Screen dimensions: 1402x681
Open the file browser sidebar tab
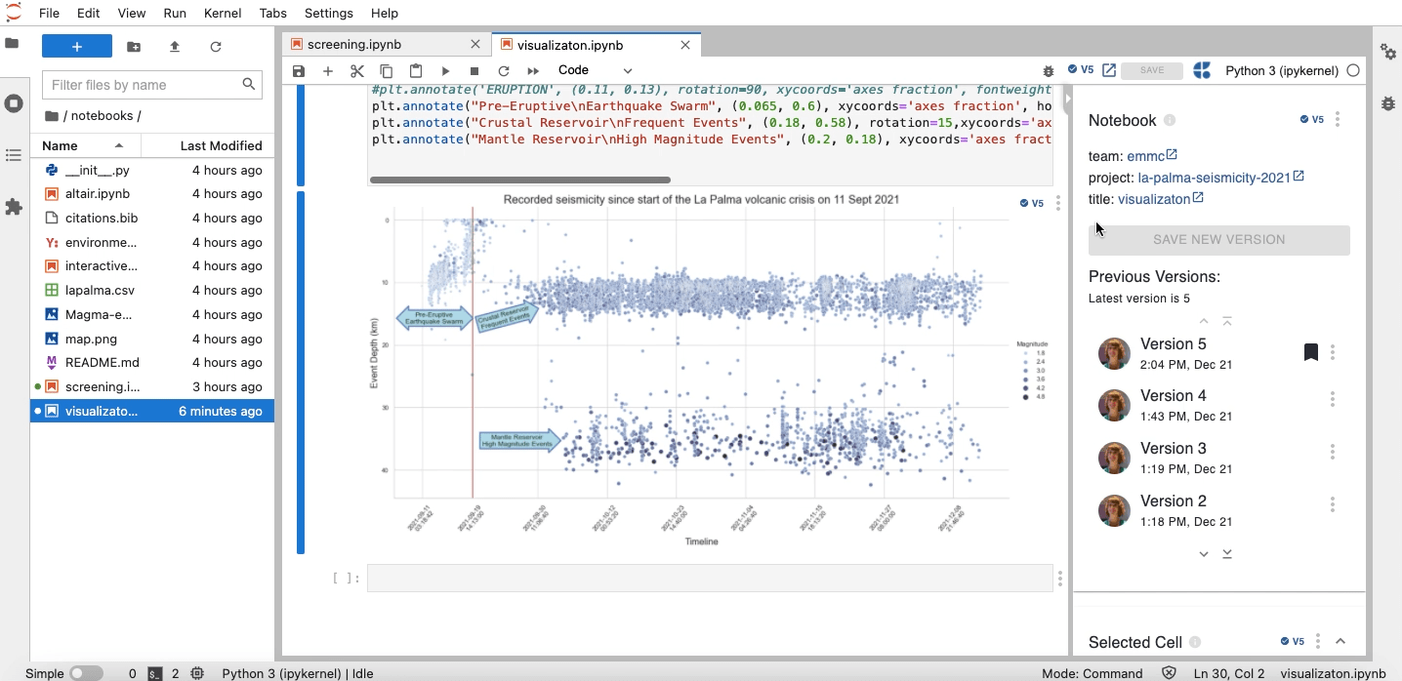click(x=12, y=45)
